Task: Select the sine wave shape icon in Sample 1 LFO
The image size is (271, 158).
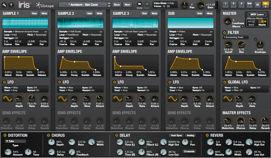Action: (x=8, y=99)
